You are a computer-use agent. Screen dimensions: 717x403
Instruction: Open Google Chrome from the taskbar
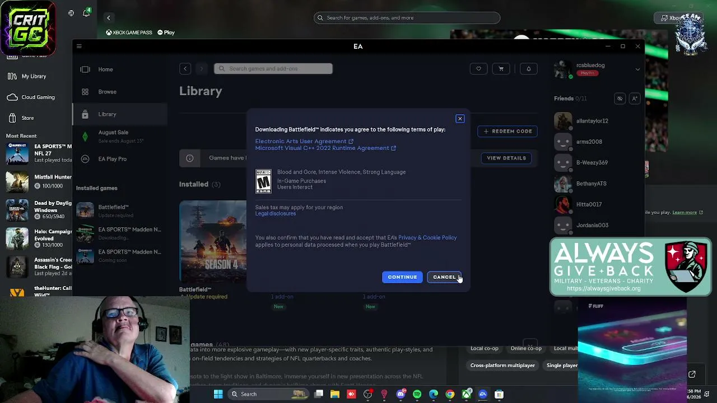[450, 394]
